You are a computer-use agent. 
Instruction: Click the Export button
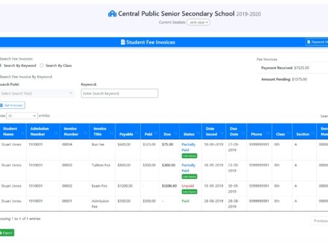[x=7, y=233]
